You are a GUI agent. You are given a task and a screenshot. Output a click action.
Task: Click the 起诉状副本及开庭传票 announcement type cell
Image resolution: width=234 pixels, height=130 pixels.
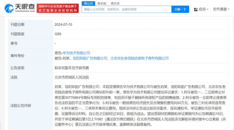71,68
